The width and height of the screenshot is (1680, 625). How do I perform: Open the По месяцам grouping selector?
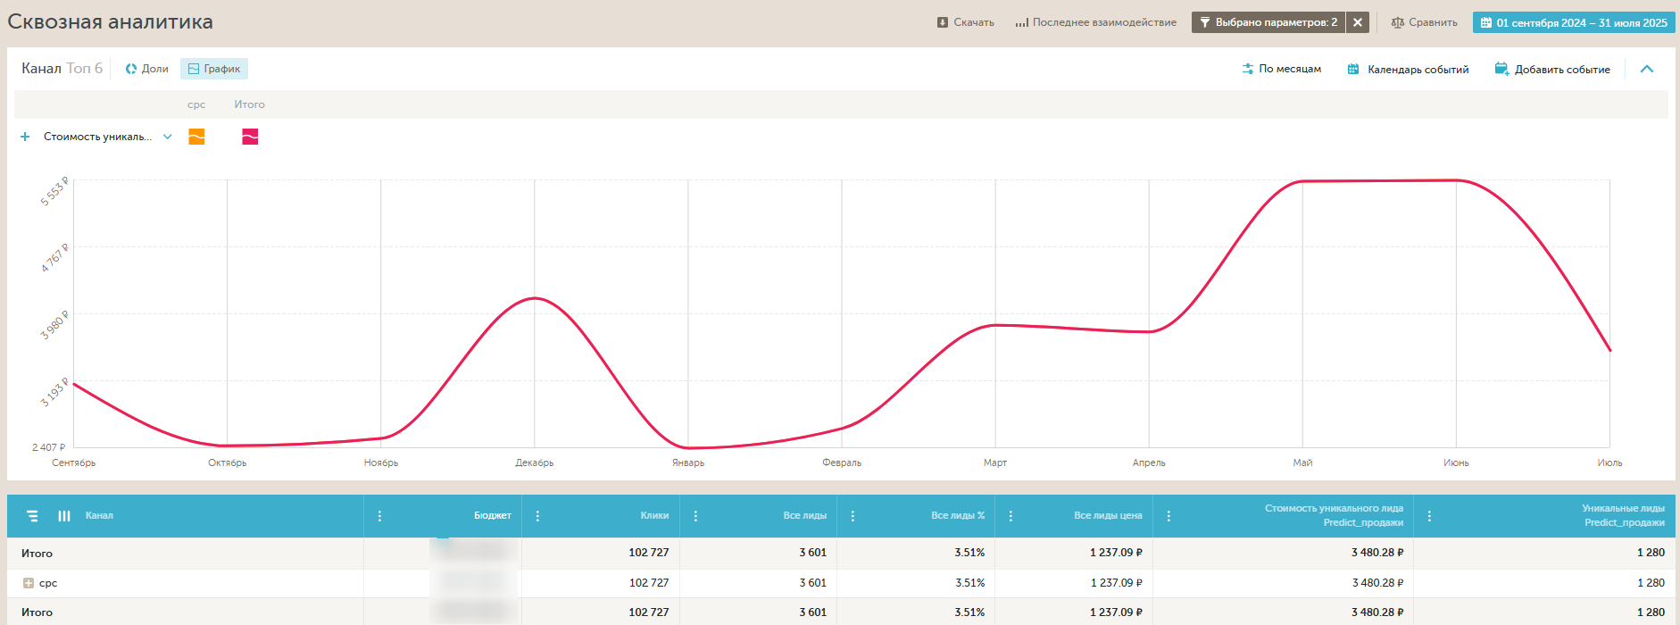pyautogui.click(x=1281, y=69)
